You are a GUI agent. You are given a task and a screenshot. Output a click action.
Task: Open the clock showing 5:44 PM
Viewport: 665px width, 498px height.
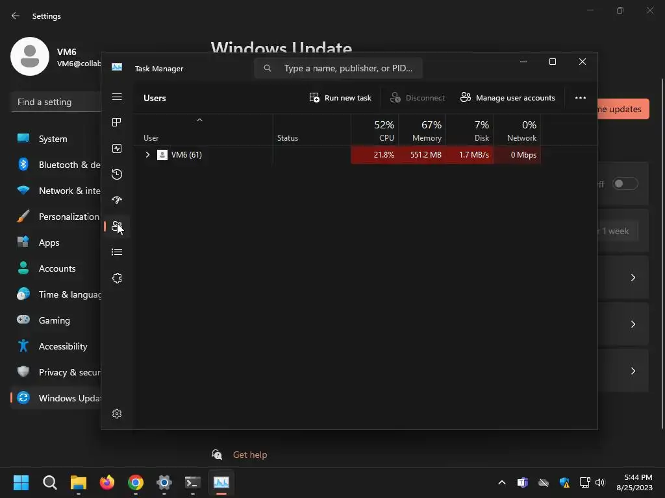(x=634, y=482)
